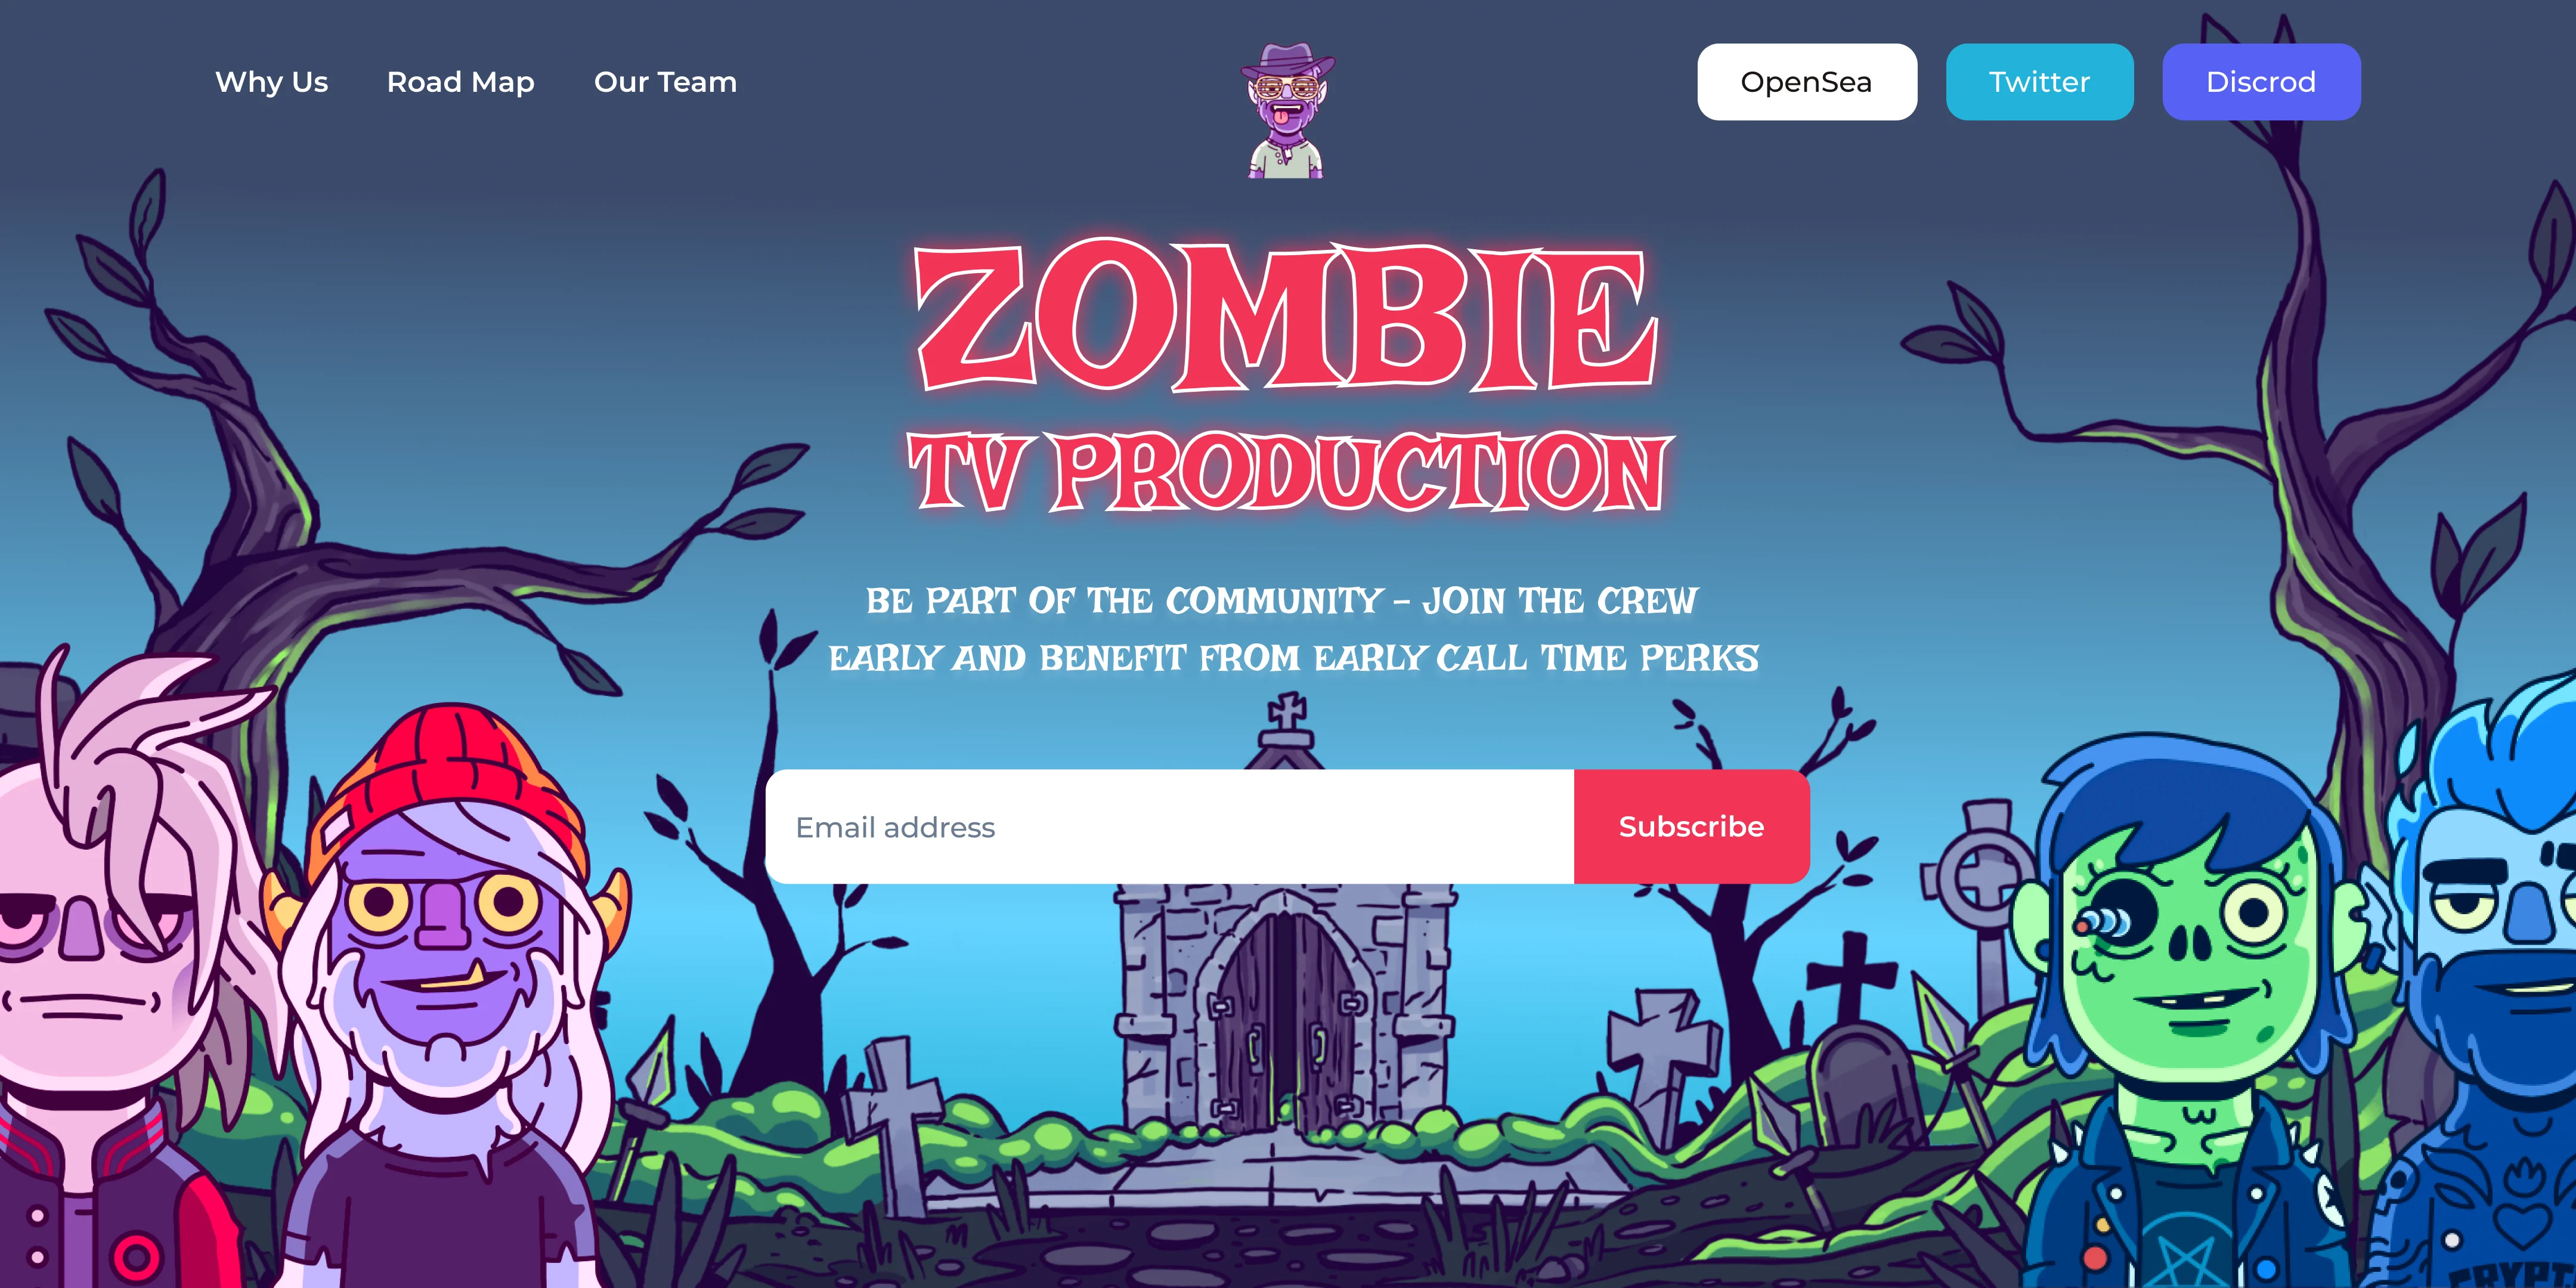Click the purple zombie logo in header
2576x1288 pixels.
coord(1287,111)
